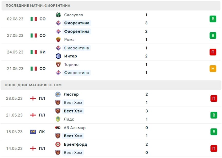Screen dimensions: 222x158
Task: Click the Italian flag beside 24.05.23 match
Action: [34, 52]
